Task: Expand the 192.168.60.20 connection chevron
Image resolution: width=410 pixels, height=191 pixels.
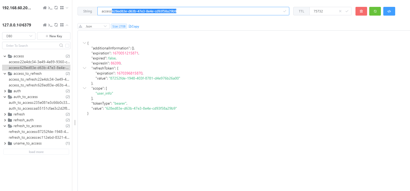Action: click(x=67, y=8)
